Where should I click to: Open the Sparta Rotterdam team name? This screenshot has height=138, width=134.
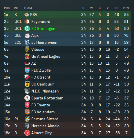[47, 98]
